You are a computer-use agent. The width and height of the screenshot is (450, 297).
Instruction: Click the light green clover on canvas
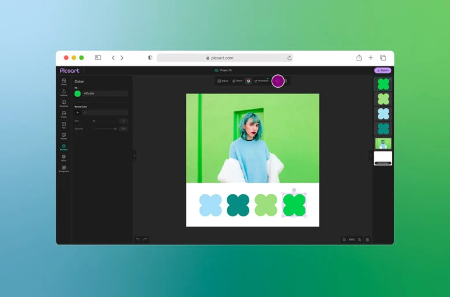(x=266, y=205)
